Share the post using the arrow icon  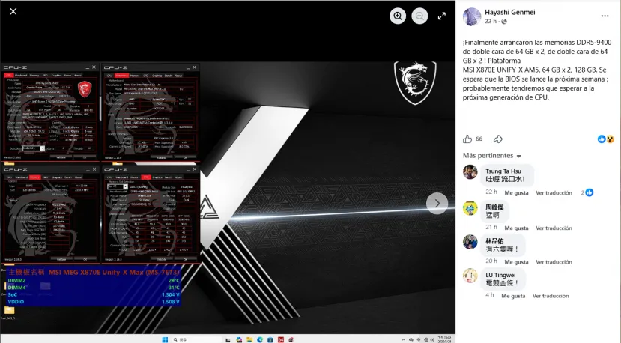point(498,139)
